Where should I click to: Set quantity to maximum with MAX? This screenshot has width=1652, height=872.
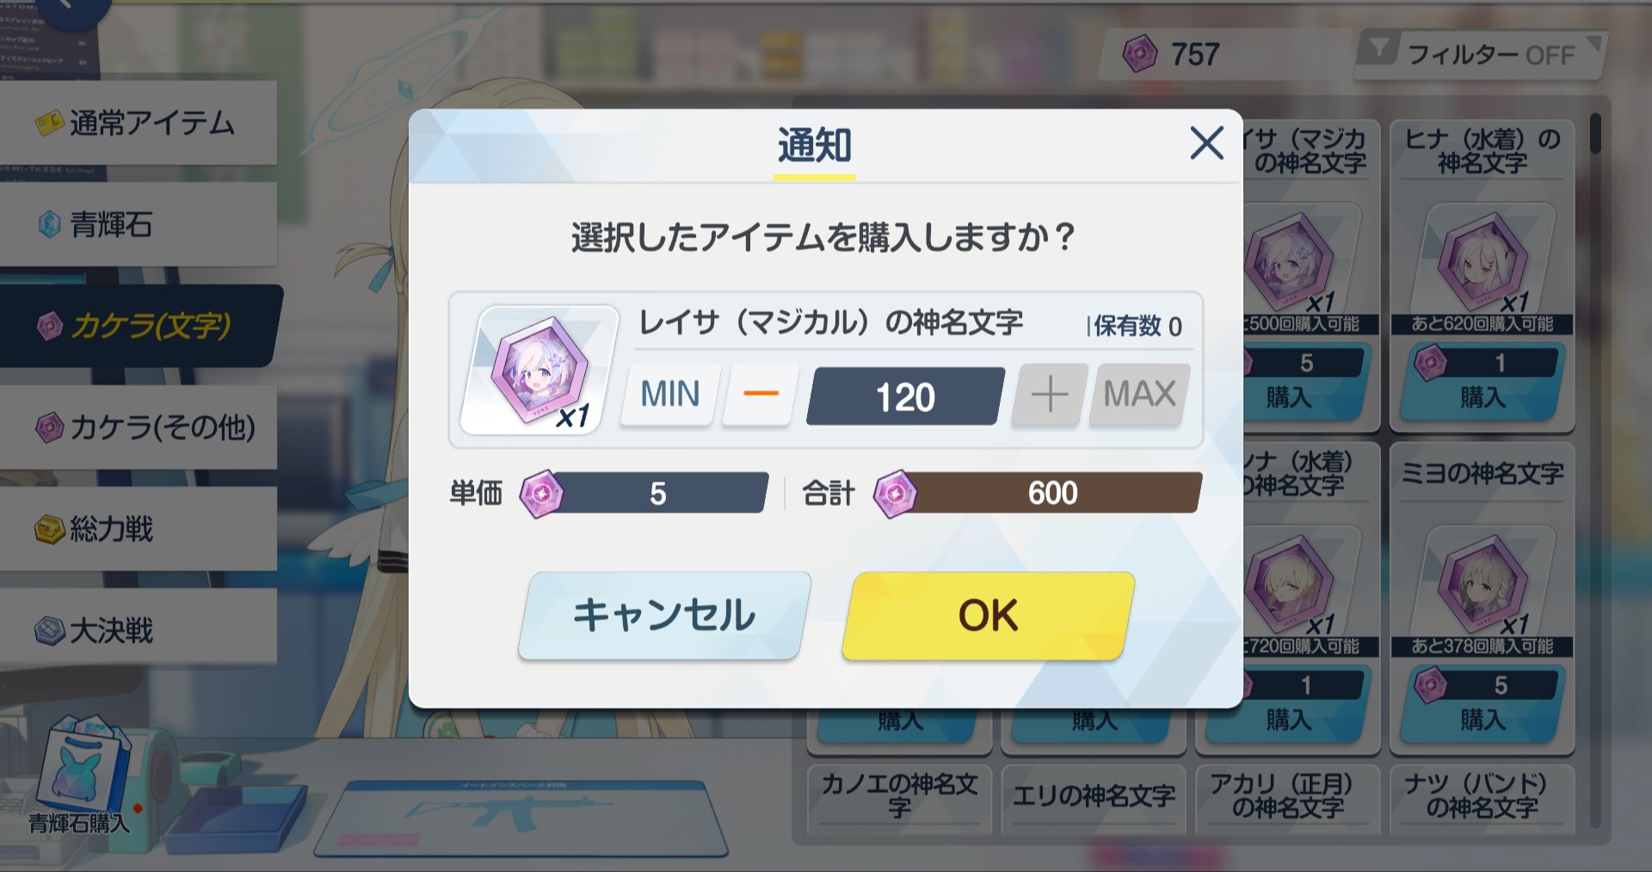(x=1140, y=394)
